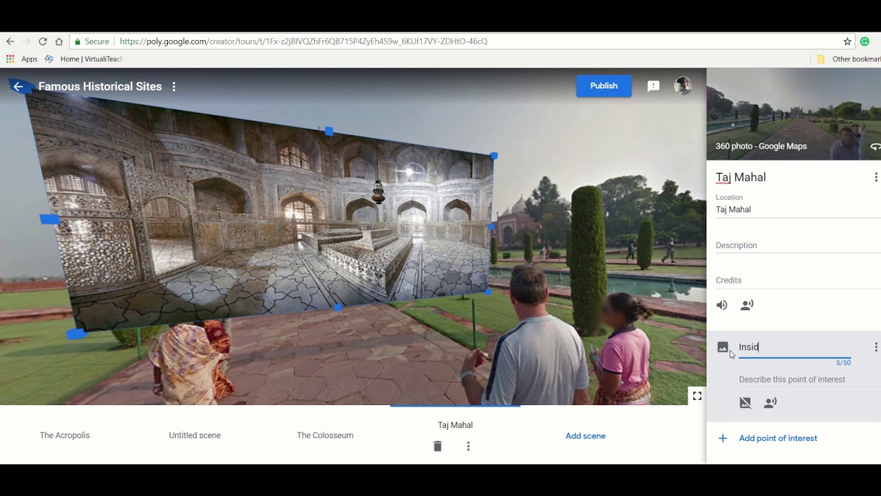Open point of interest options menu

point(875,347)
